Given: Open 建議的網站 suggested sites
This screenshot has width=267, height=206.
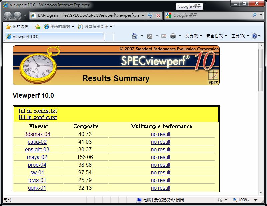Looking at the screenshot, I should (59, 27).
